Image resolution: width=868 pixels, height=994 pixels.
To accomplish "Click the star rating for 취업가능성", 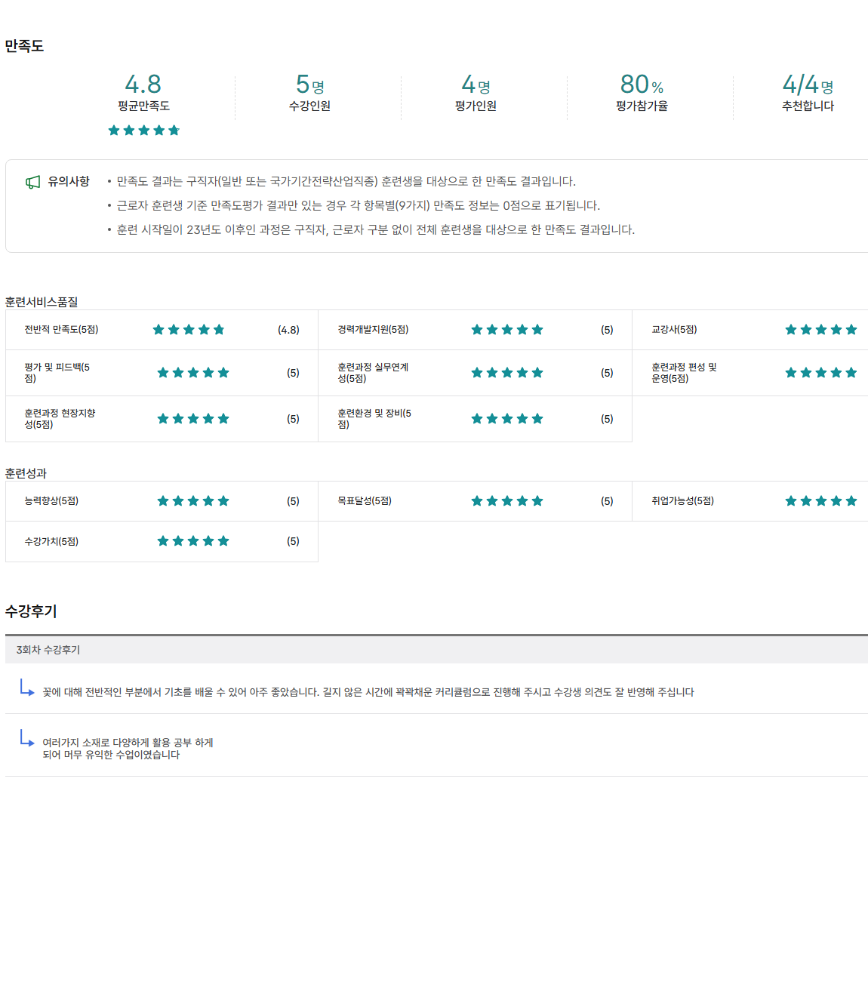I will (x=820, y=501).
